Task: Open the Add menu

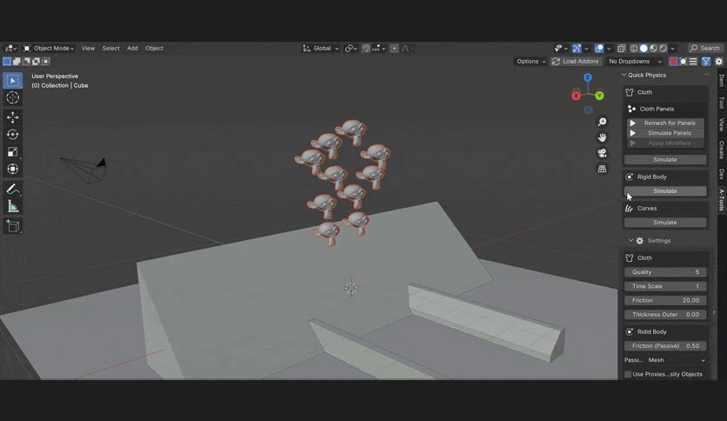Action: click(x=132, y=48)
